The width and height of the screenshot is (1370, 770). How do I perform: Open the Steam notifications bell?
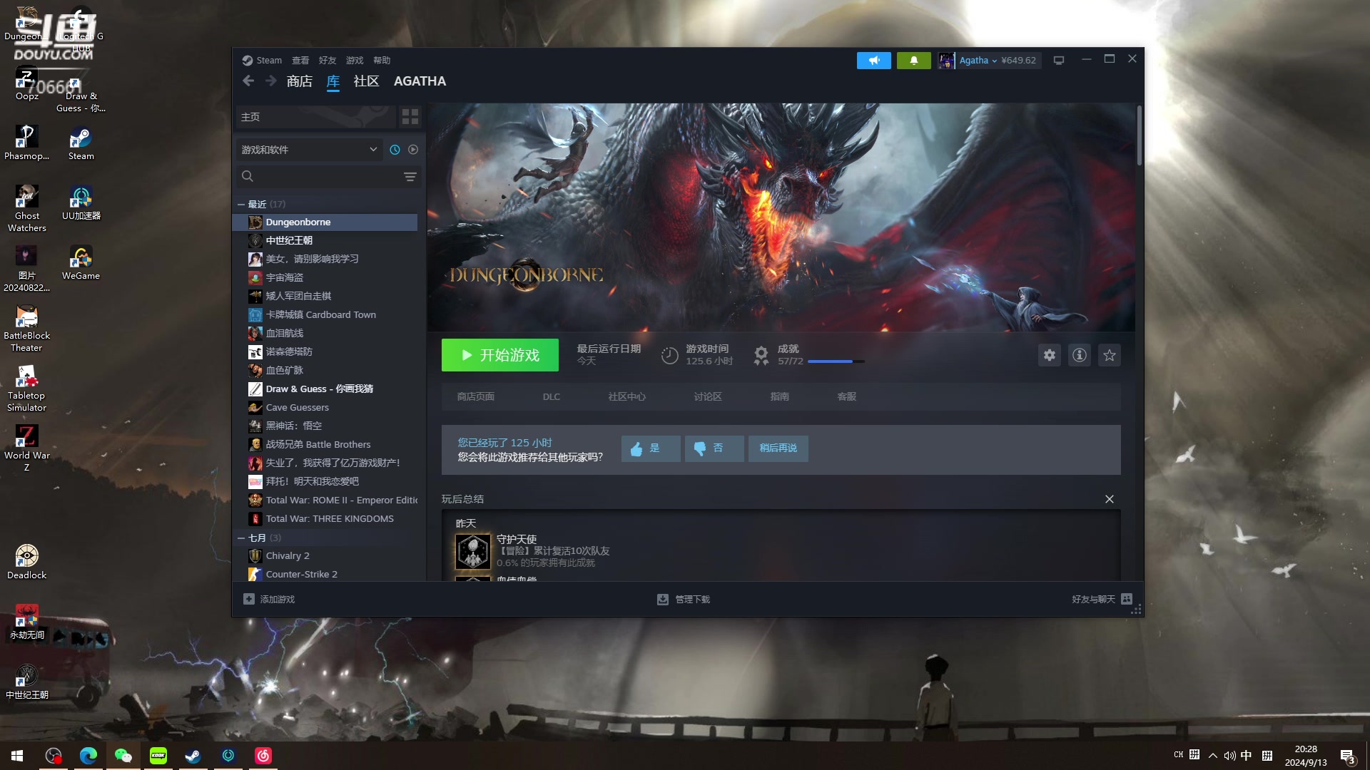(x=913, y=61)
